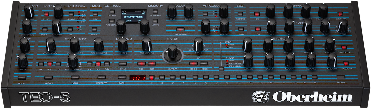Screen dimensions: 371x109
Task: Enable the UNISON button
Action: (x=48, y=78)
